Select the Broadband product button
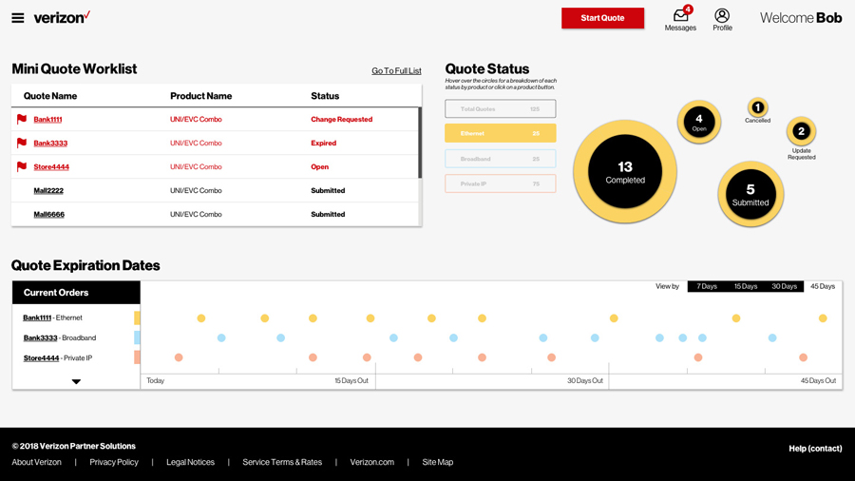The image size is (855, 481). point(501,159)
